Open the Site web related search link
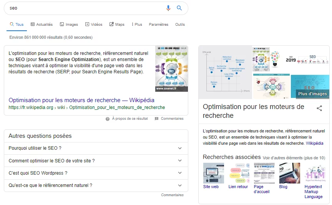The width and height of the screenshot is (332, 205). (x=211, y=187)
